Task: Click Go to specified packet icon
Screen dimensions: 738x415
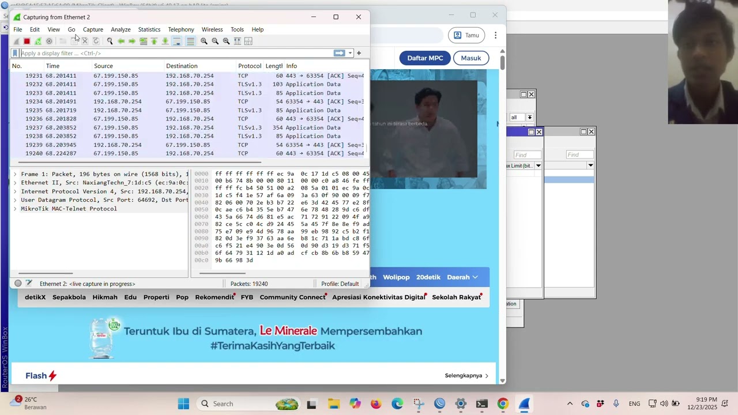Action: coord(143,41)
